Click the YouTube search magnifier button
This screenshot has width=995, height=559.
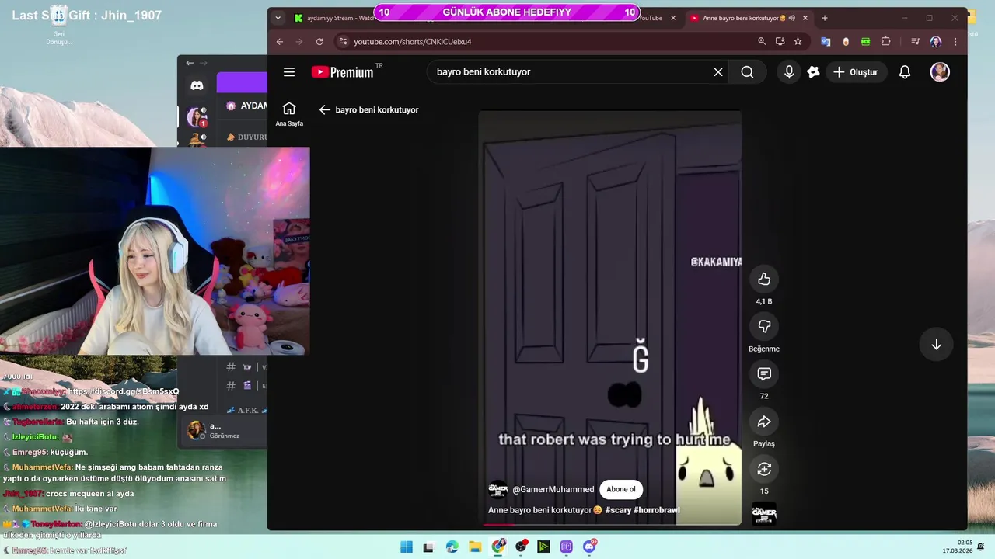[747, 72]
